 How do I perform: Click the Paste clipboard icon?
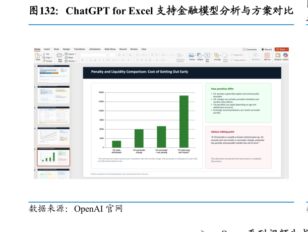click(x=37, y=55)
